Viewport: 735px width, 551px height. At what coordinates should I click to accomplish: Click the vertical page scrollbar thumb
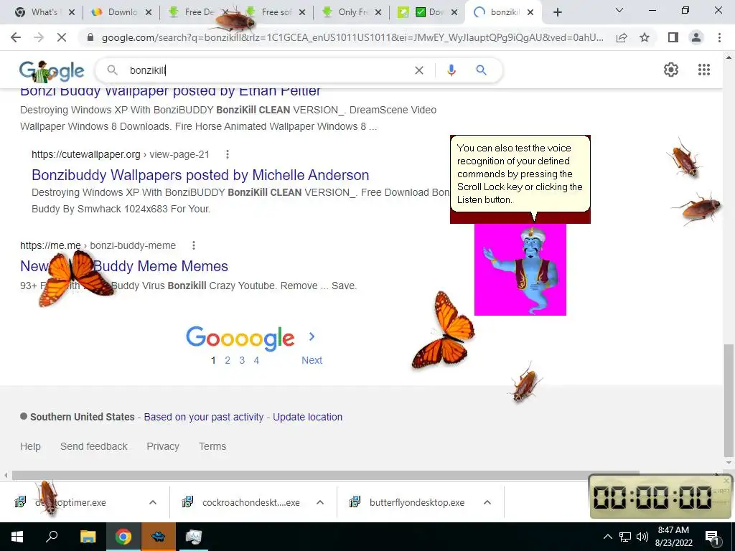[x=728, y=400]
